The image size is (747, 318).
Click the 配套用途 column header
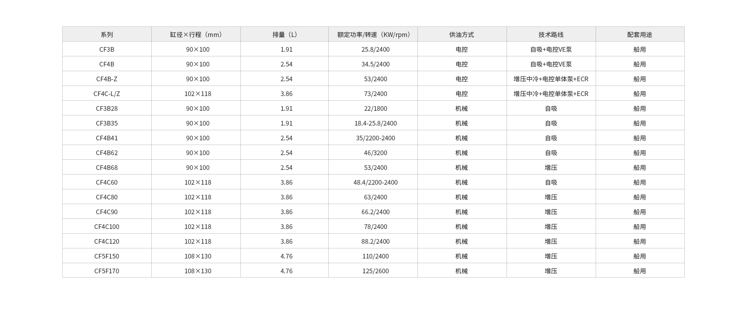pos(640,35)
